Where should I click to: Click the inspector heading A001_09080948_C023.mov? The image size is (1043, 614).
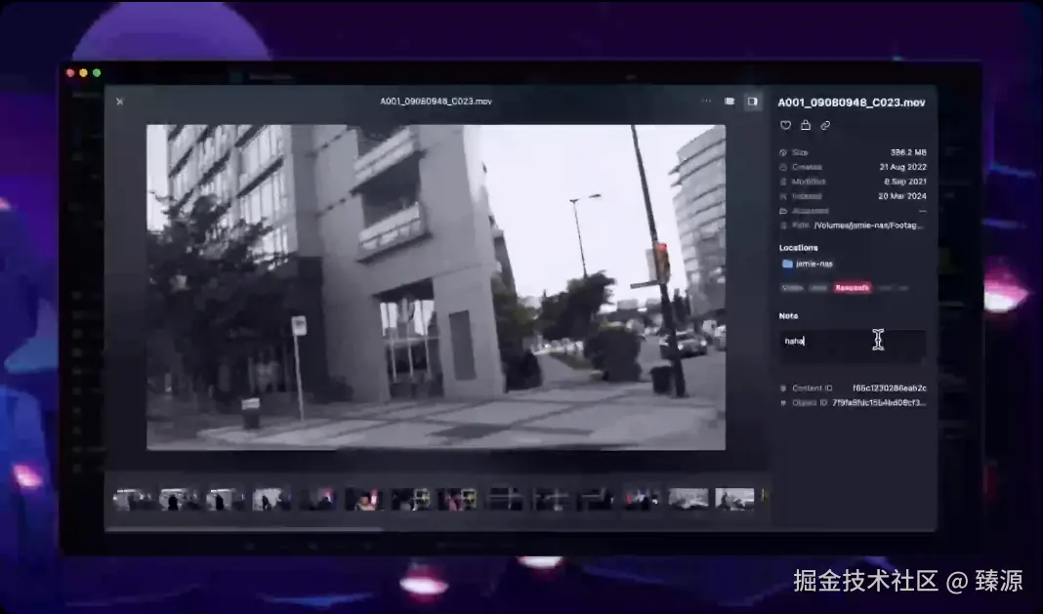pos(852,102)
